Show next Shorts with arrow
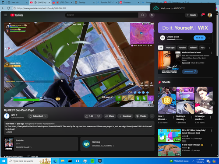 click(212, 103)
